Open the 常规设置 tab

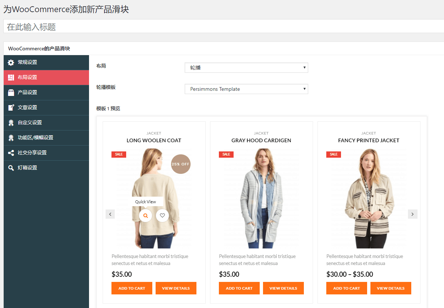click(x=46, y=62)
